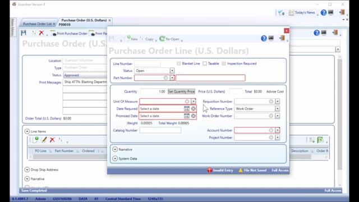Click the disabled save icon in the dialog toolbar
The width and height of the screenshot is (359, 202).
coord(112,39)
